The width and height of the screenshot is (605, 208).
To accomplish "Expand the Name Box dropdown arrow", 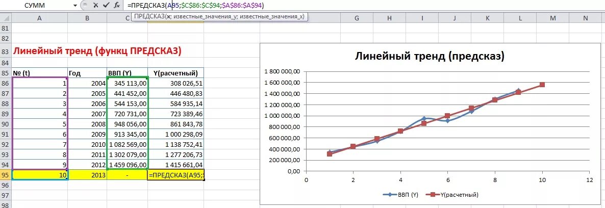I will click(75, 6).
